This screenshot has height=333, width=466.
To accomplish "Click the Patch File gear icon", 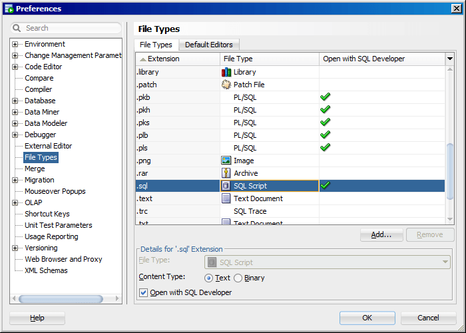I will click(226, 85).
